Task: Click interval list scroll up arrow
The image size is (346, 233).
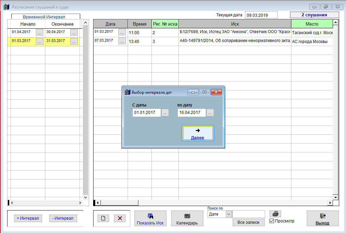Action: (x=85, y=23)
